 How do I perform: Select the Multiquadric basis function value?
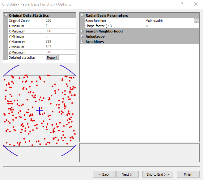tap(154, 21)
